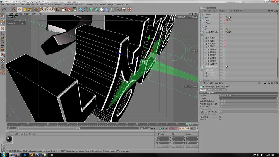This screenshot has width=279, height=157.
Task: Open coordinates Object mode dropdown
Action: pyautogui.click(x=163, y=146)
